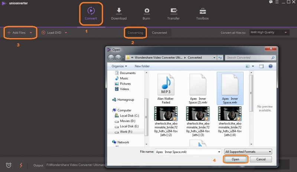This screenshot has height=172, width=297.
Task: Click the navigation pane scroll down arrow
Action: pos(146,144)
